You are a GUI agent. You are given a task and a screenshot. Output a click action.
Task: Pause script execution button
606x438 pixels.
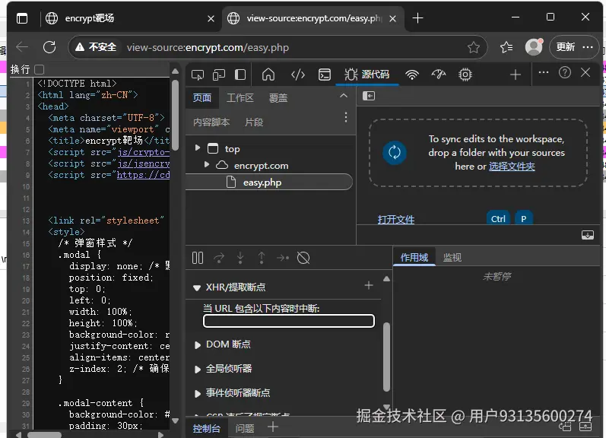(x=198, y=258)
